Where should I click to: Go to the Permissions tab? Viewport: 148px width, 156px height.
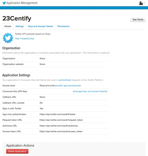[x=63, y=26]
